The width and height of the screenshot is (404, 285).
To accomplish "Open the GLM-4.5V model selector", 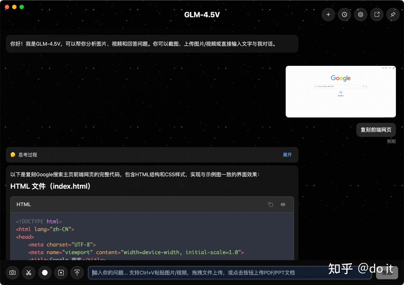I will 202,14.
